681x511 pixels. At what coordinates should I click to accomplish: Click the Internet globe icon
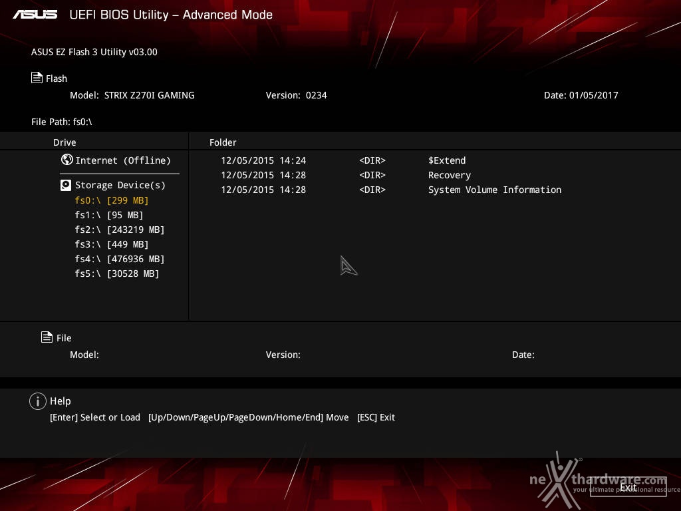tap(67, 160)
